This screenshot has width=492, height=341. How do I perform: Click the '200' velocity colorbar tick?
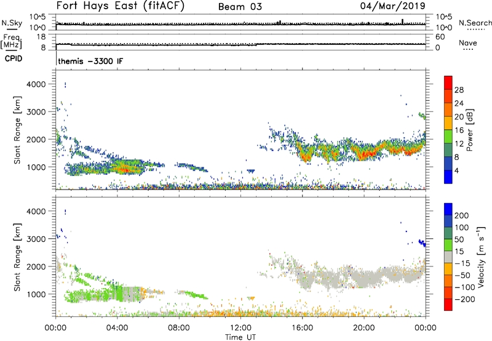(461, 215)
